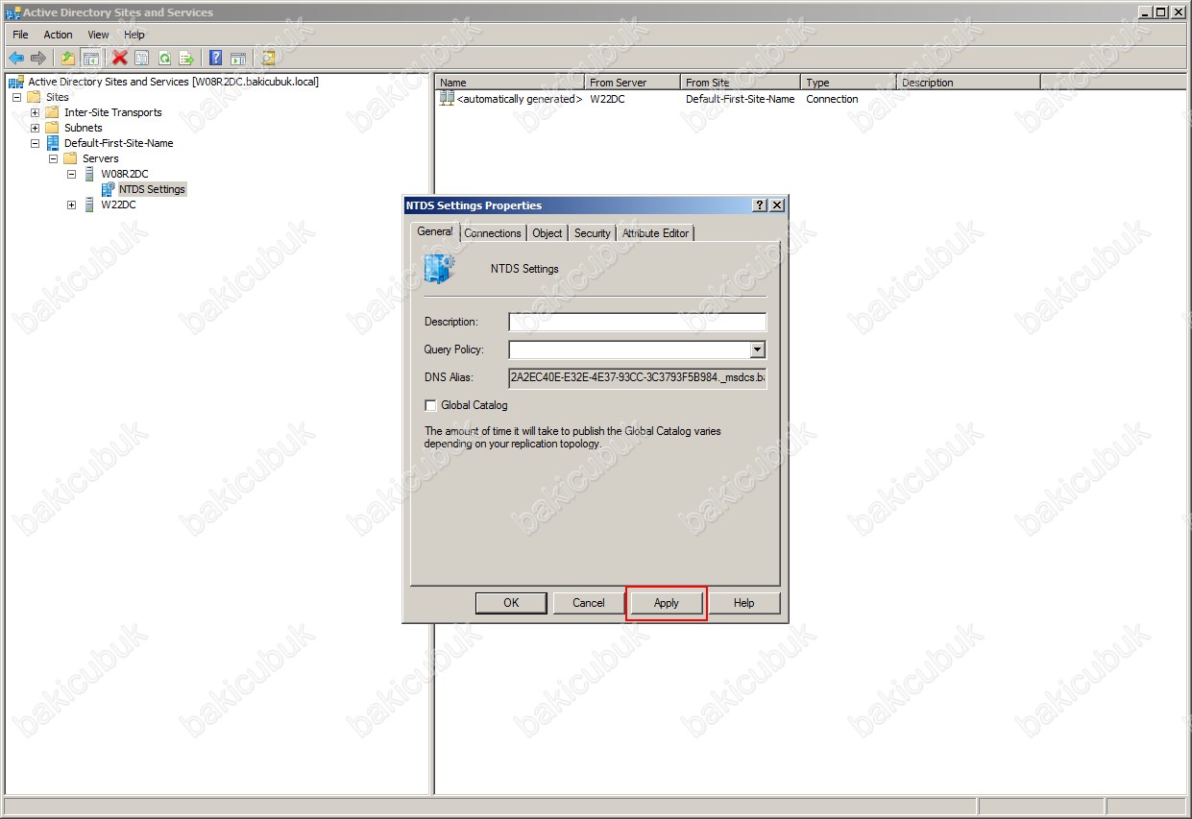Open the Action menu

58,35
